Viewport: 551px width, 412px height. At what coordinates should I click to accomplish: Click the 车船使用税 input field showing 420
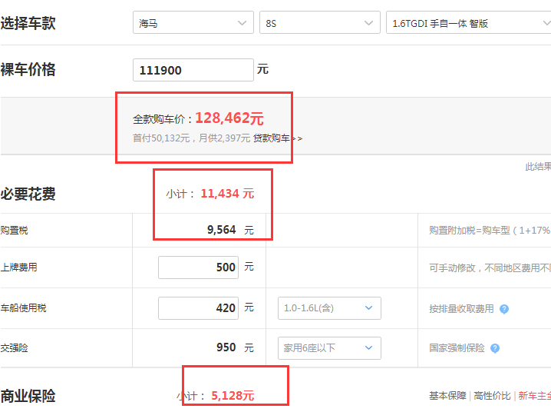pos(198,308)
